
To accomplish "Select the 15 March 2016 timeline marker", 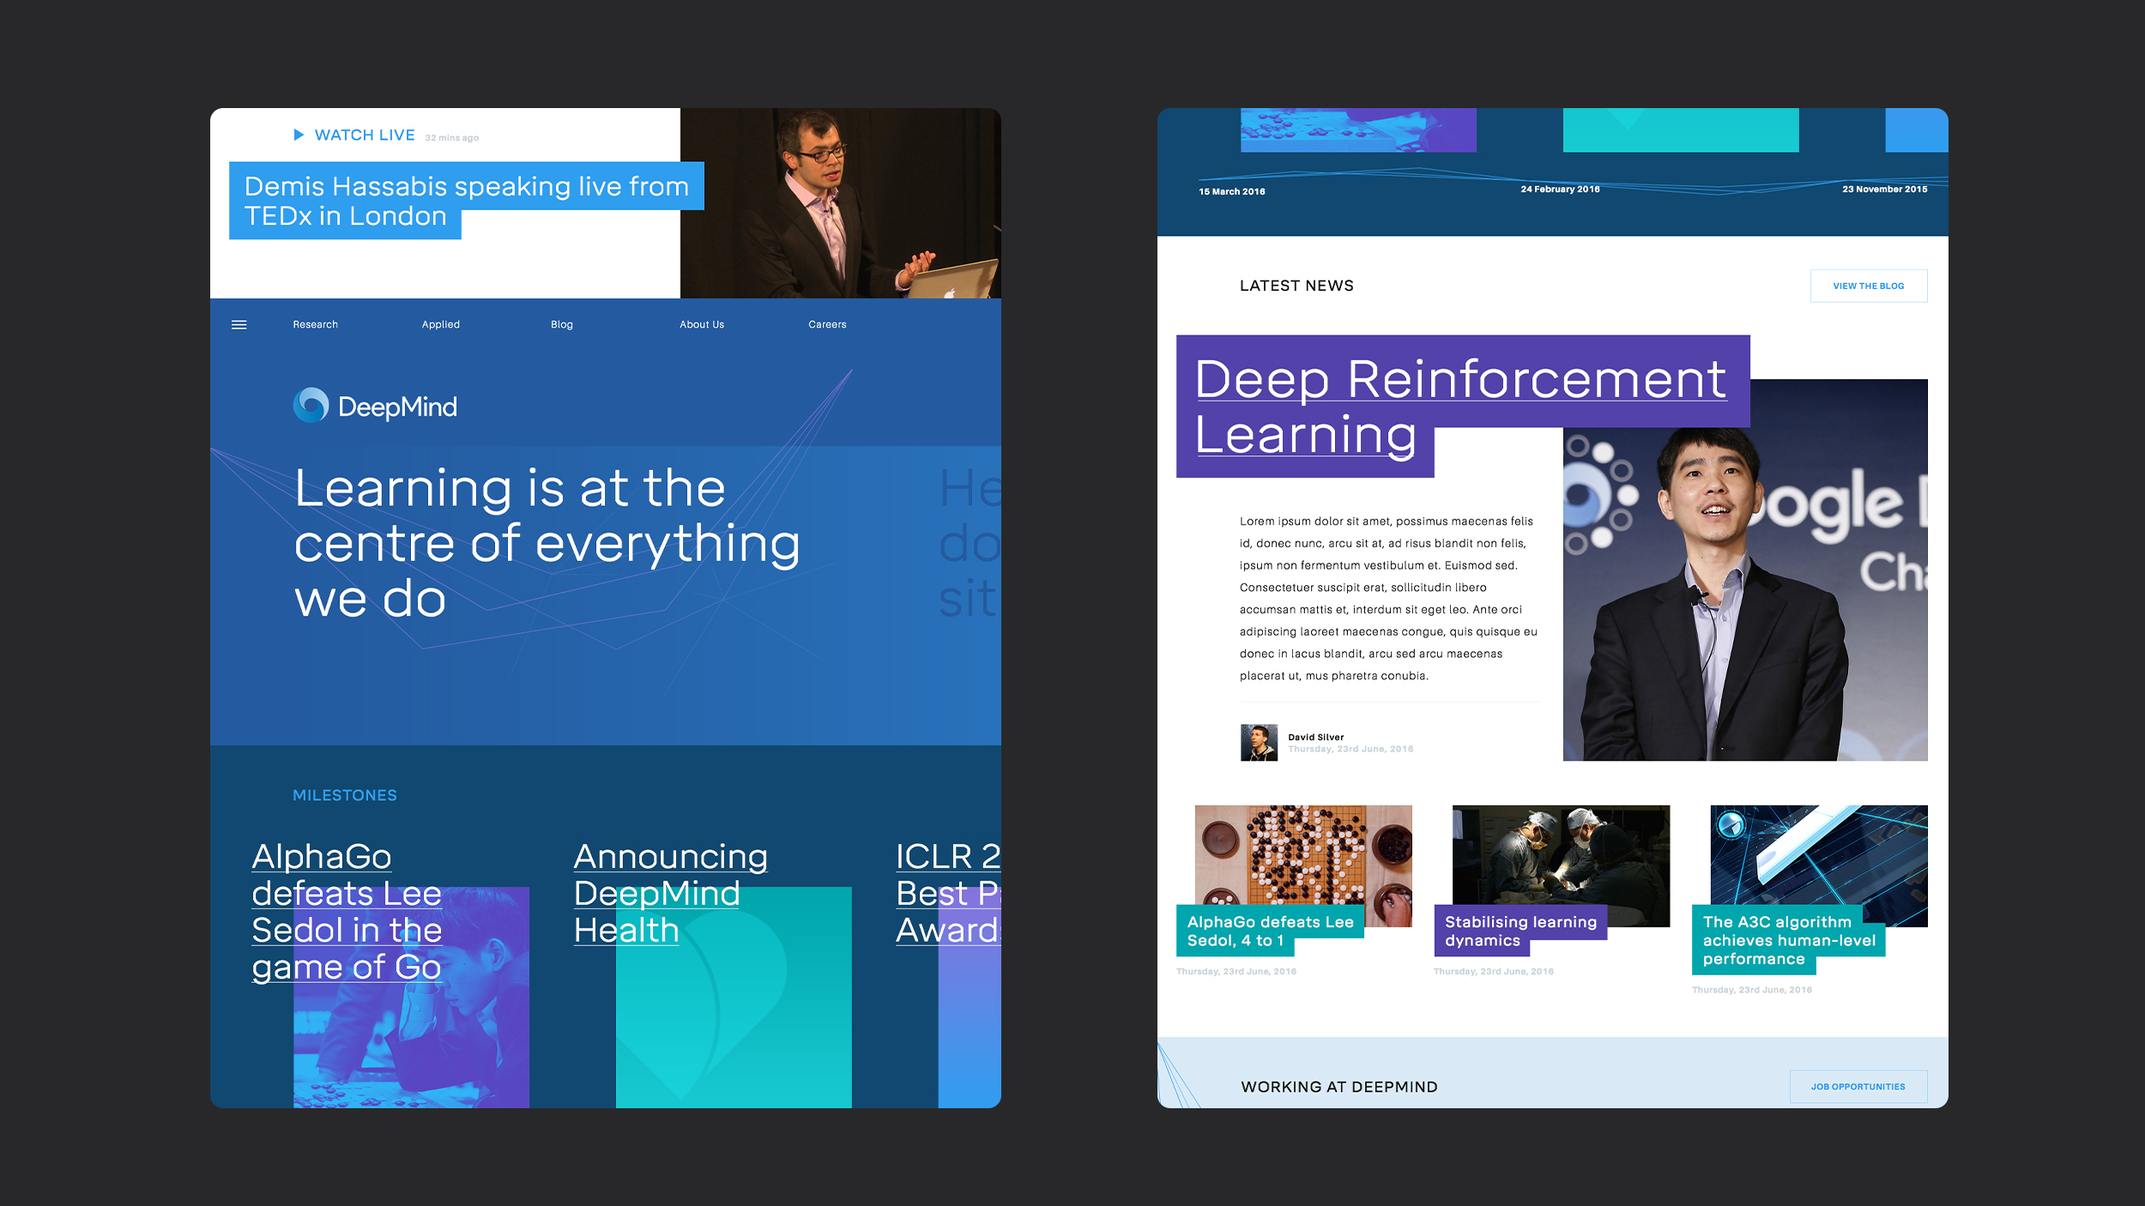I will [1231, 192].
